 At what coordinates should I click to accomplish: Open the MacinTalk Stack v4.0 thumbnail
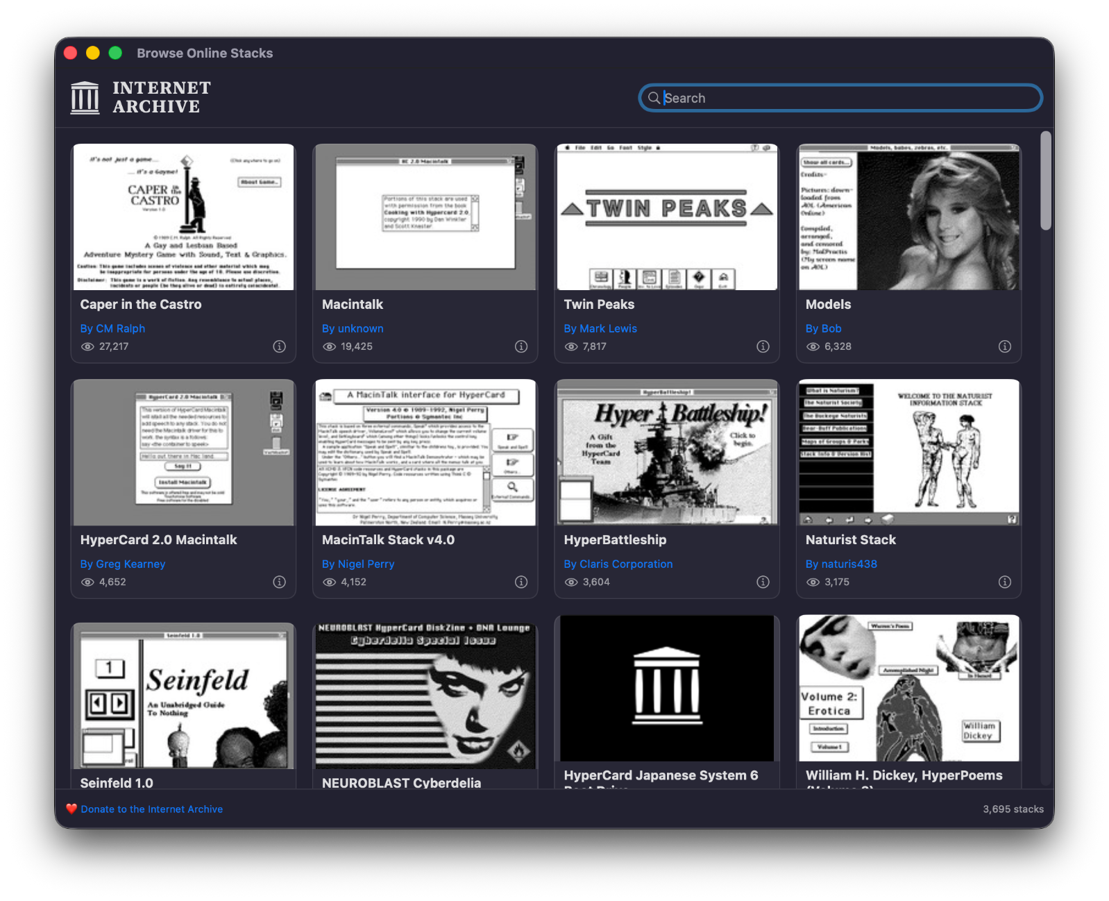click(425, 453)
